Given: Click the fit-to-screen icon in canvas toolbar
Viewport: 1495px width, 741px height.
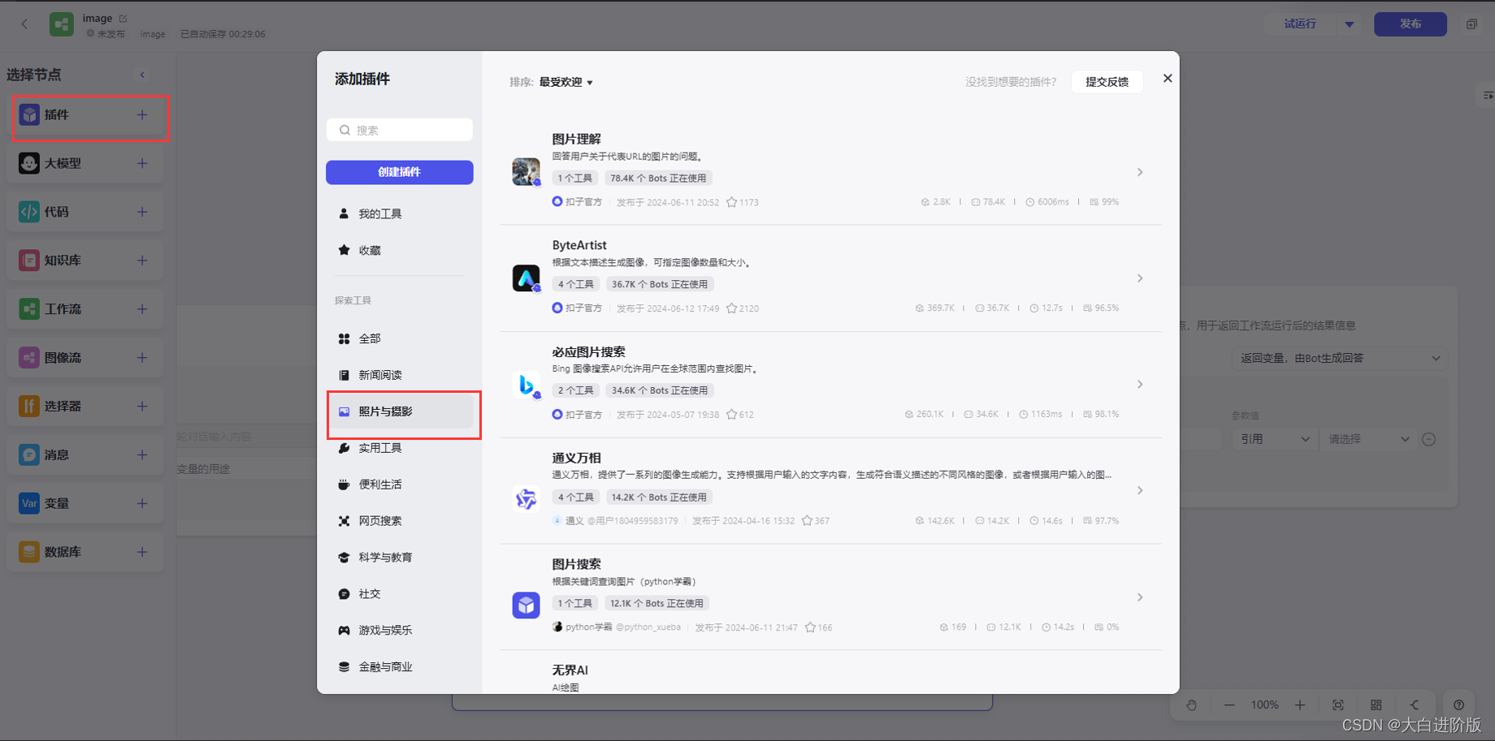Looking at the screenshot, I should [x=1337, y=704].
